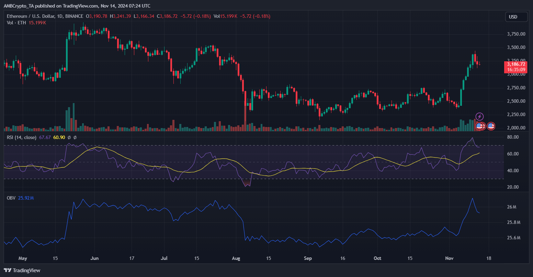Click the '2,250.00' price axis label
This screenshot has height=277, width=533.
click(x=516, y=114)
